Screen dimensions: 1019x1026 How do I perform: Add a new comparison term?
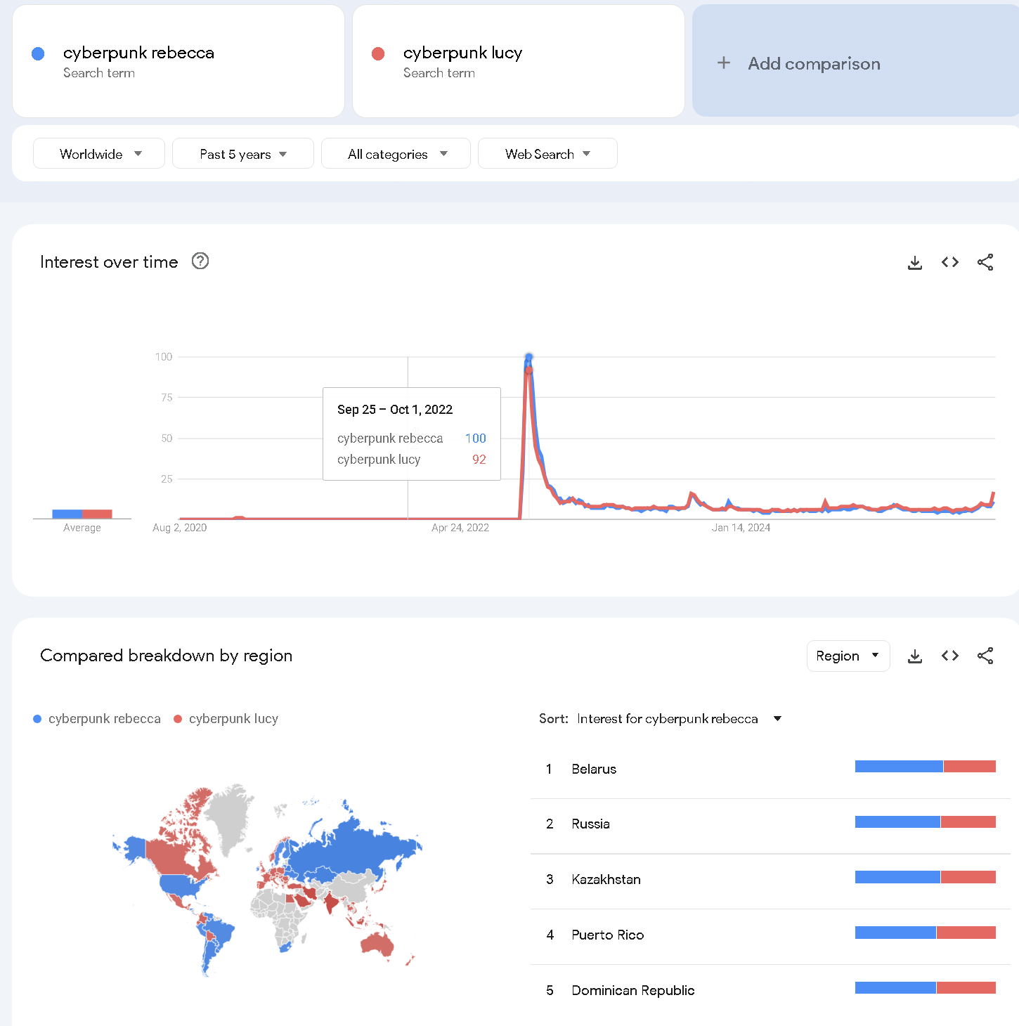(855, 61)
